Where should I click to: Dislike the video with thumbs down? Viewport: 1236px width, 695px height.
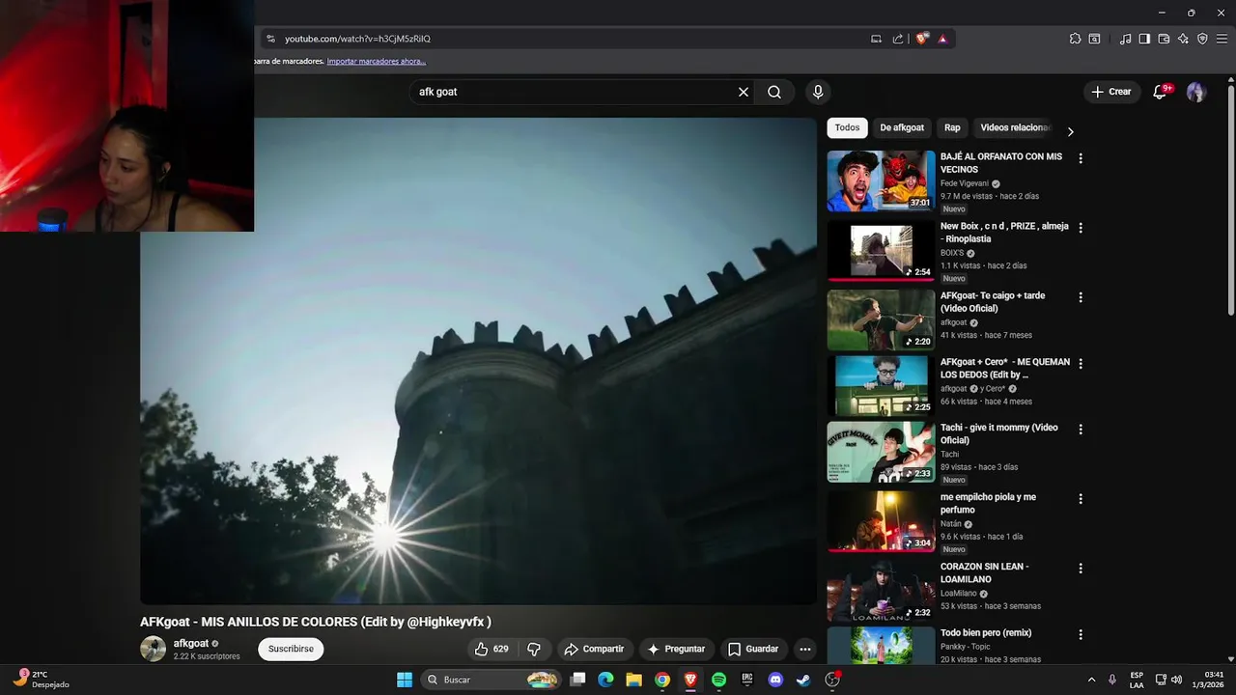(533, 649)
